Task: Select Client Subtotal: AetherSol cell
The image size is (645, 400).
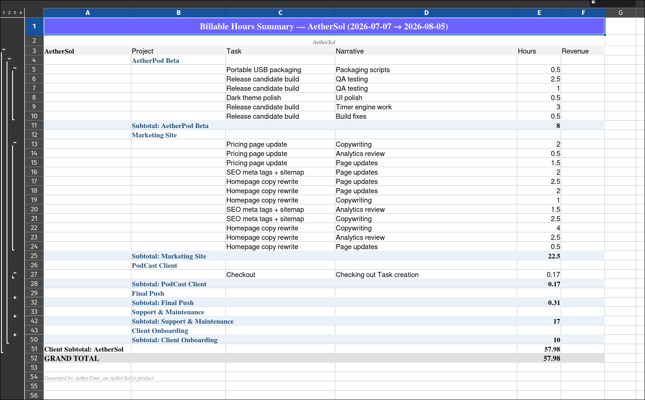Action: (88, 349)
